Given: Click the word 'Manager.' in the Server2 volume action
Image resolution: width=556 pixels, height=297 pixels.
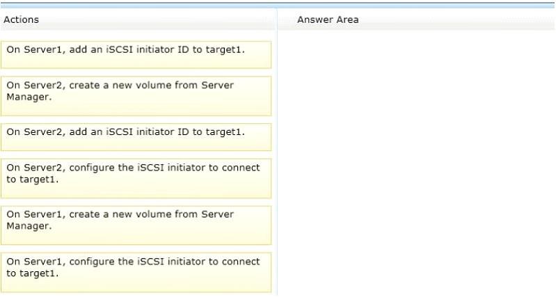Looking at the screenshot, I should point(29,97).
